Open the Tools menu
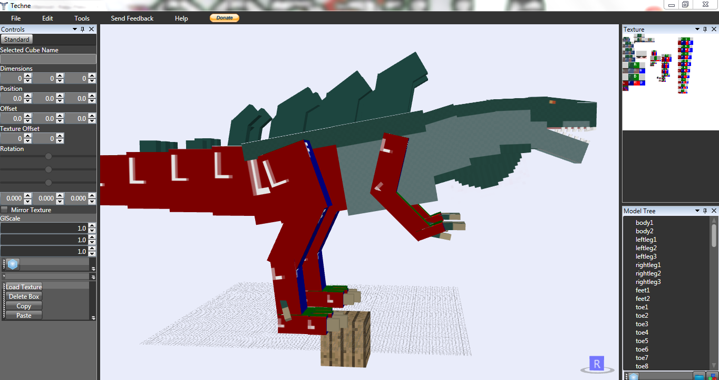This screenshot has height=380, width=719. pos(82,17)
